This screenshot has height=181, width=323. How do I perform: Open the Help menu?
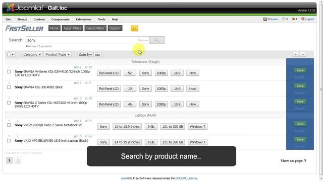(x=115, y=19)
